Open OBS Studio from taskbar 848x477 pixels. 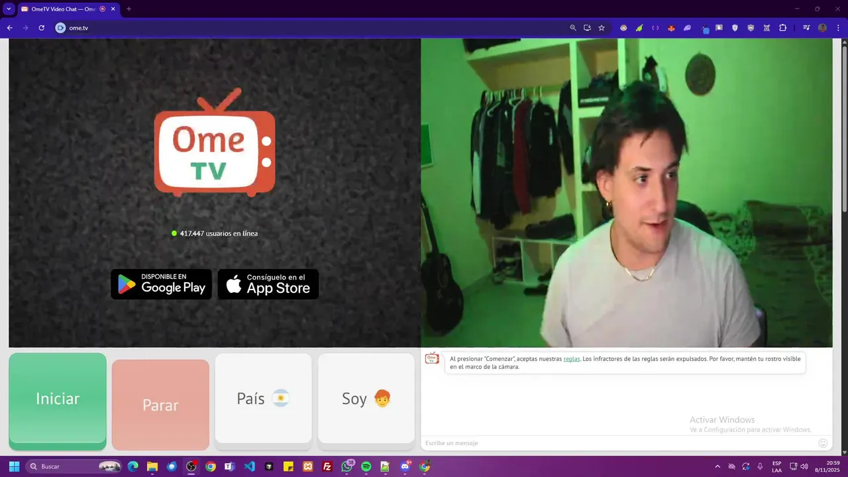click(191, 466)
